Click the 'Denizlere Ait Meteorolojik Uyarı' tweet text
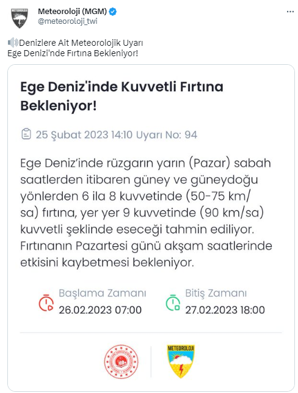 point(81,43)
